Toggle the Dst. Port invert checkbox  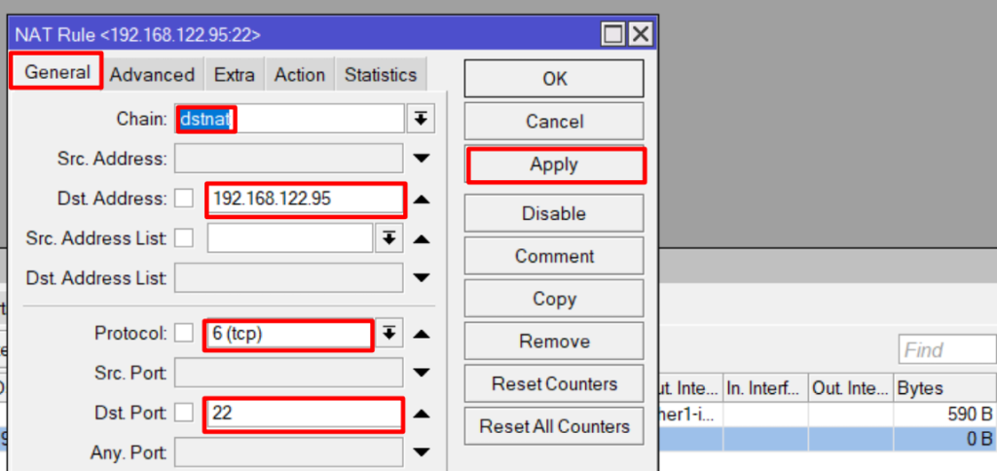tap(184, 414)
